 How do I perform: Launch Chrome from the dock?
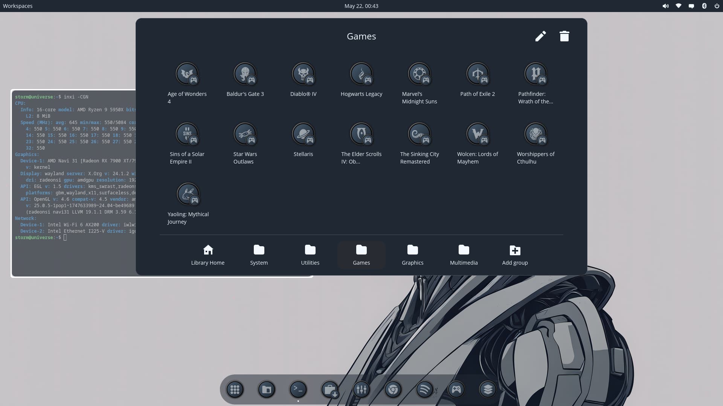[393, 389]
